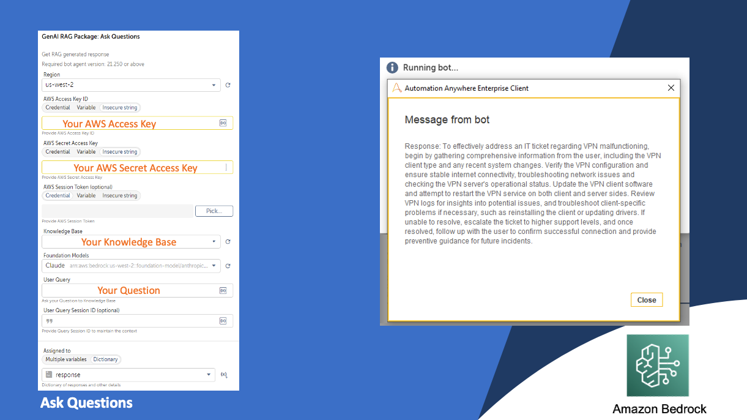Open the Foundation Models Claude dropdown
747x420 pixels.
point(131,266)
